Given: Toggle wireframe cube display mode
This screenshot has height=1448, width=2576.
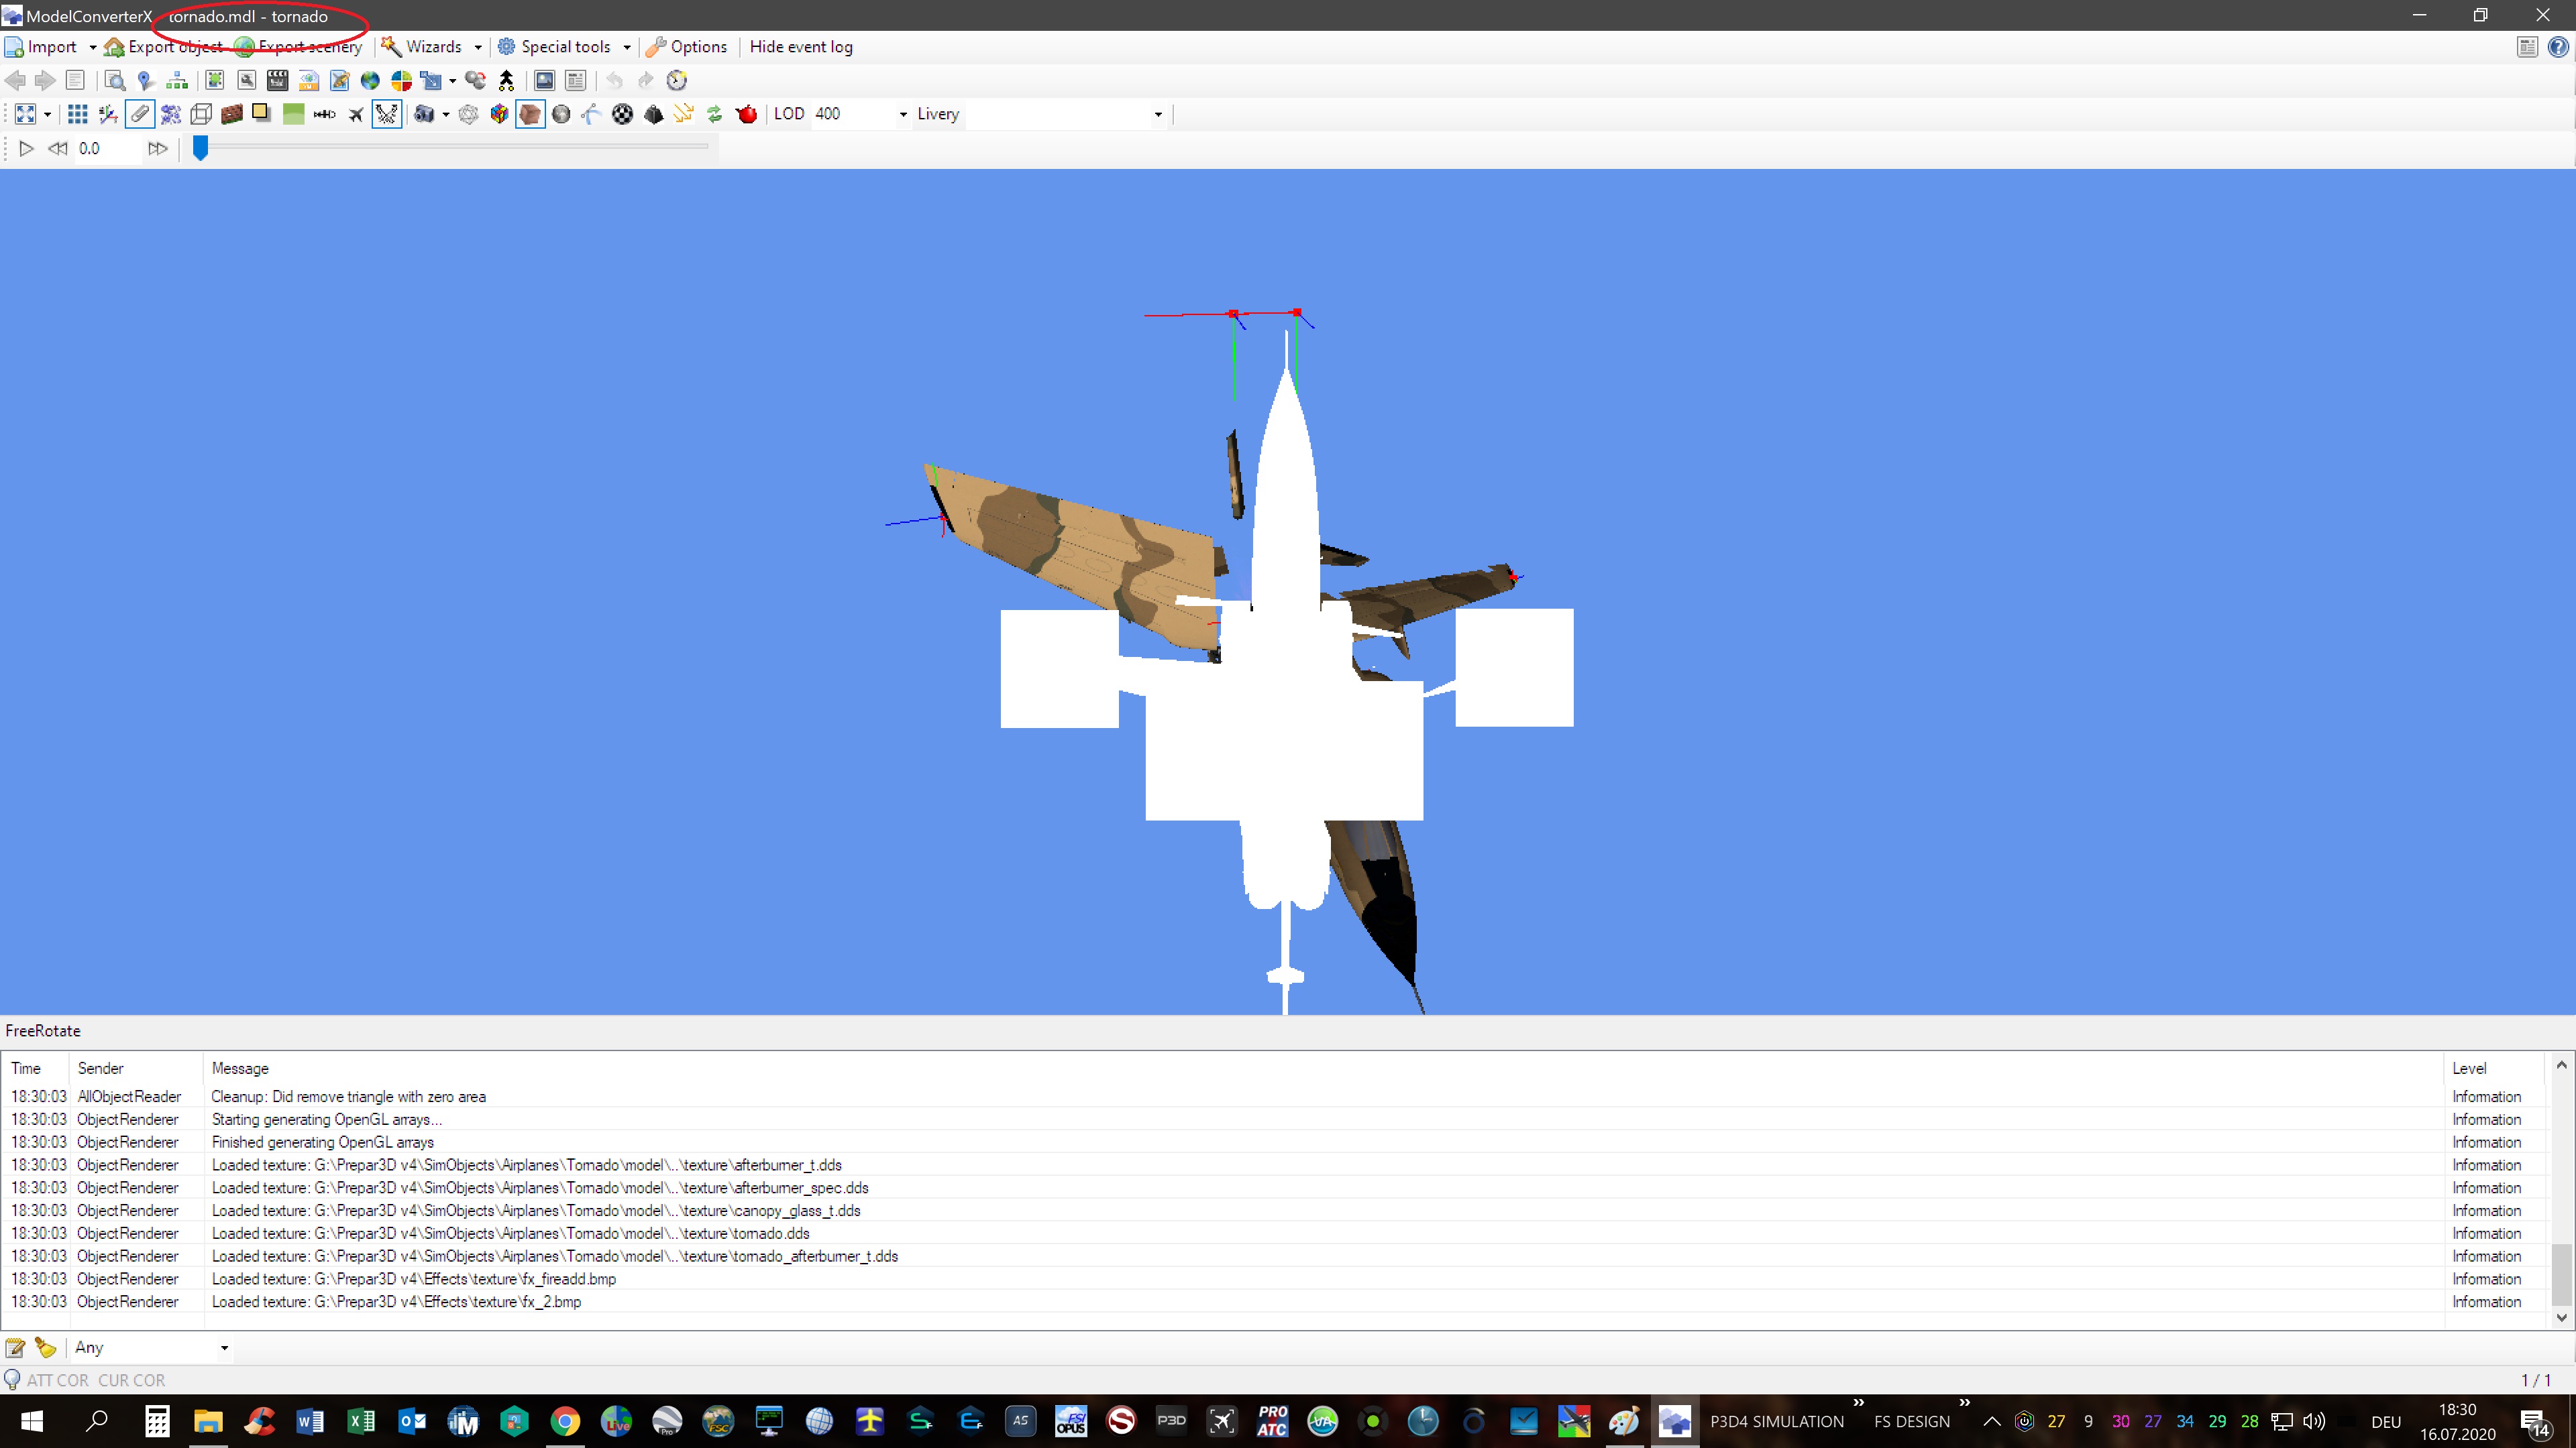Looking at the screenshot, I should [201, 114].
